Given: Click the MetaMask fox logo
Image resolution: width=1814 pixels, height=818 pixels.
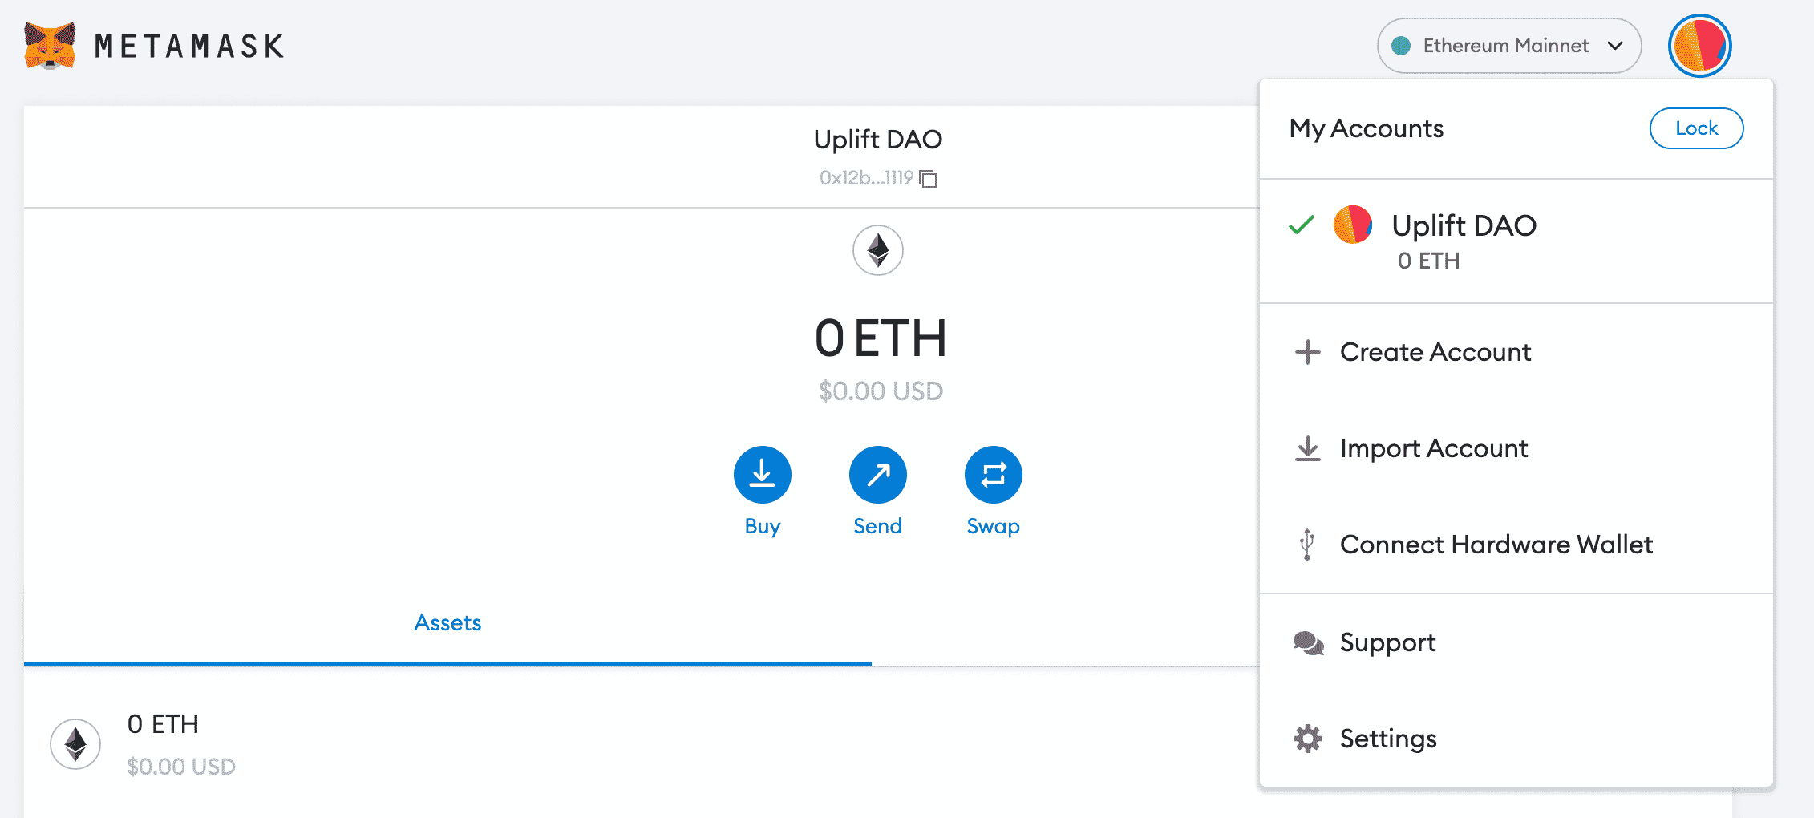Looking at the screenshot, I should point(50,46).
